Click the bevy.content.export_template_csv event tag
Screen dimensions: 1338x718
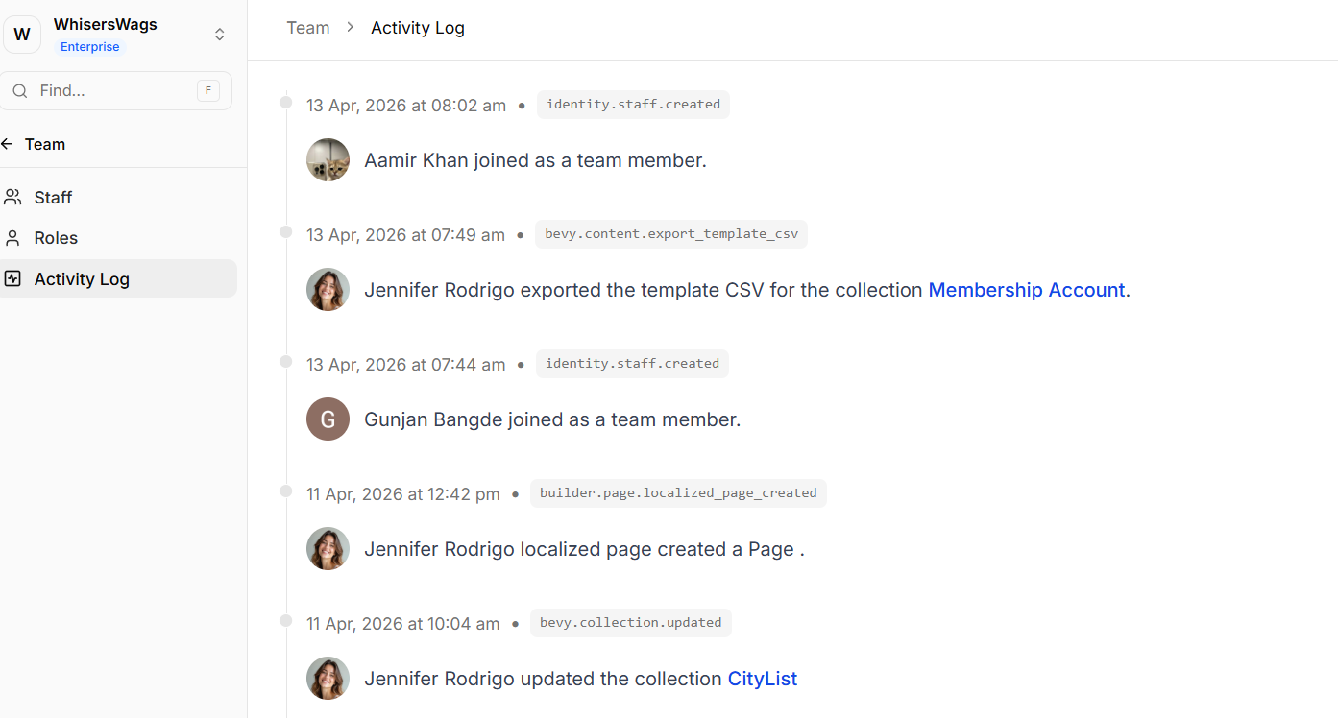coord(671,234)
